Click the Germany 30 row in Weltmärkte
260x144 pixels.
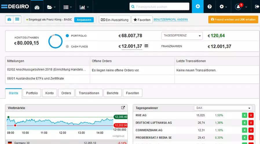66,143
